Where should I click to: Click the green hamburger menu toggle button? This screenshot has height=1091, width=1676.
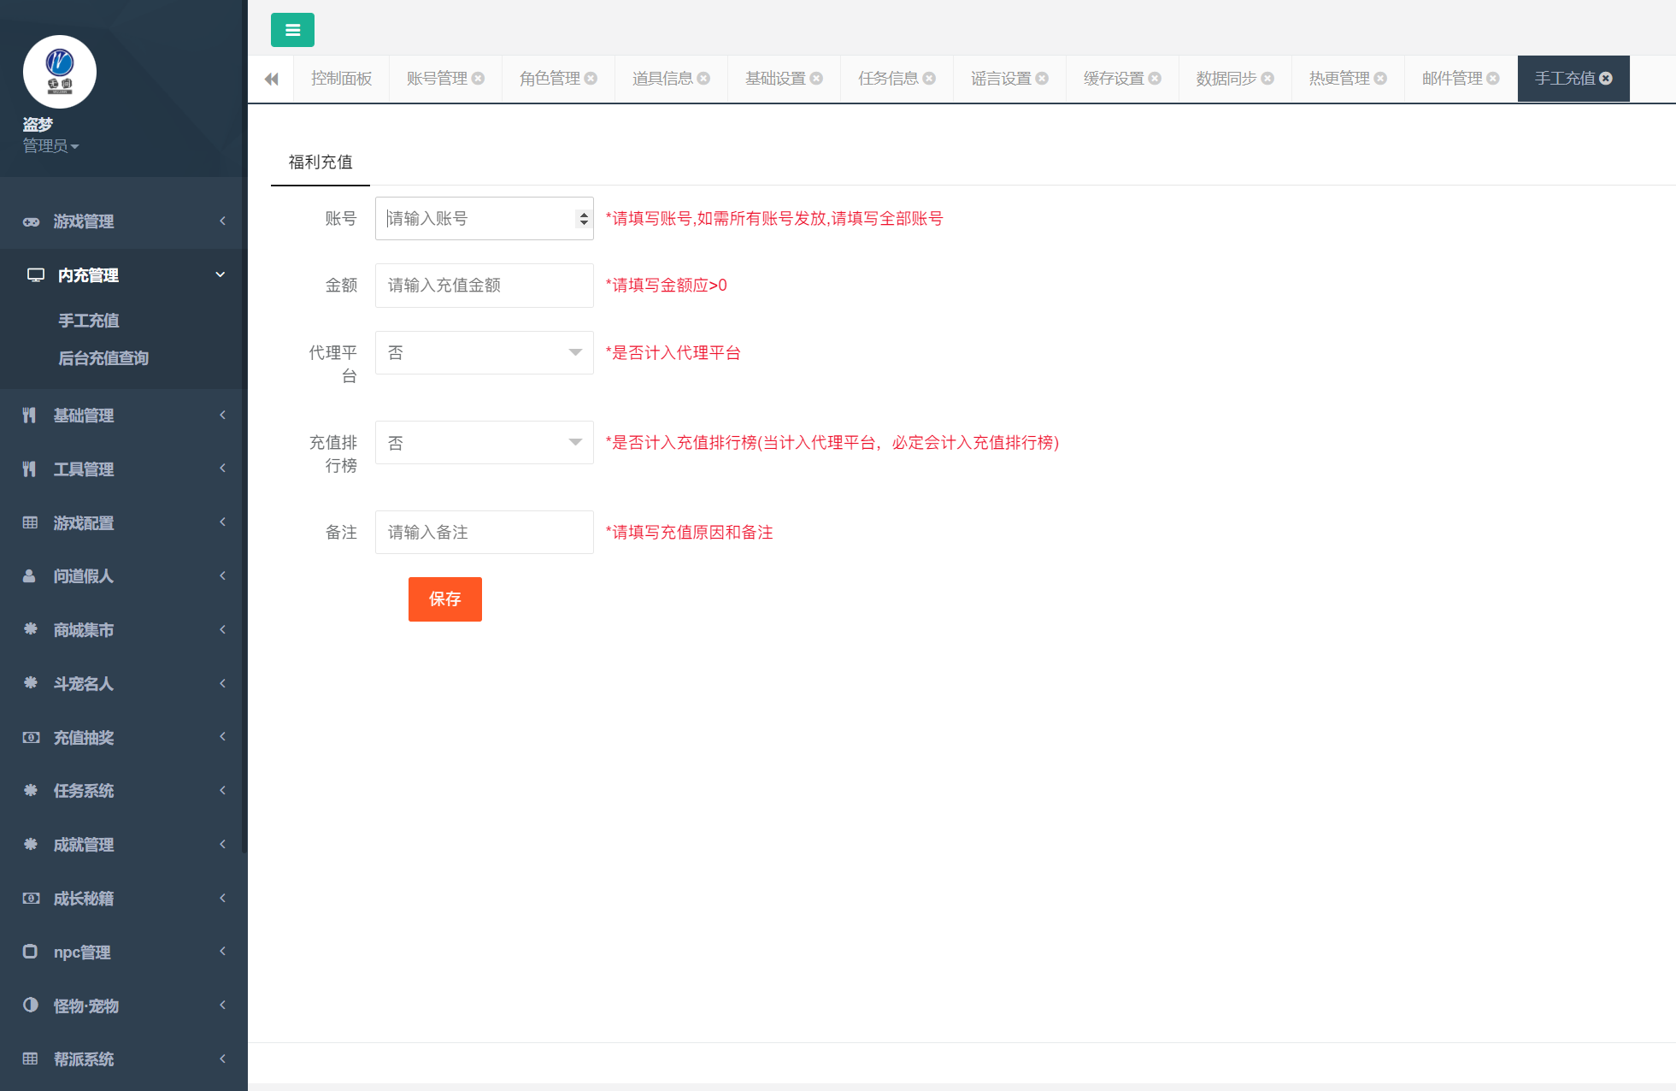tap(292, 30)
